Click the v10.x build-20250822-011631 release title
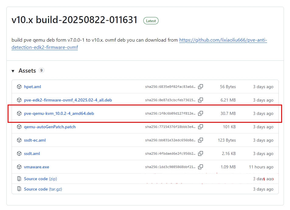Viewport: 290px width, 210px height. (x=74, y=20)
